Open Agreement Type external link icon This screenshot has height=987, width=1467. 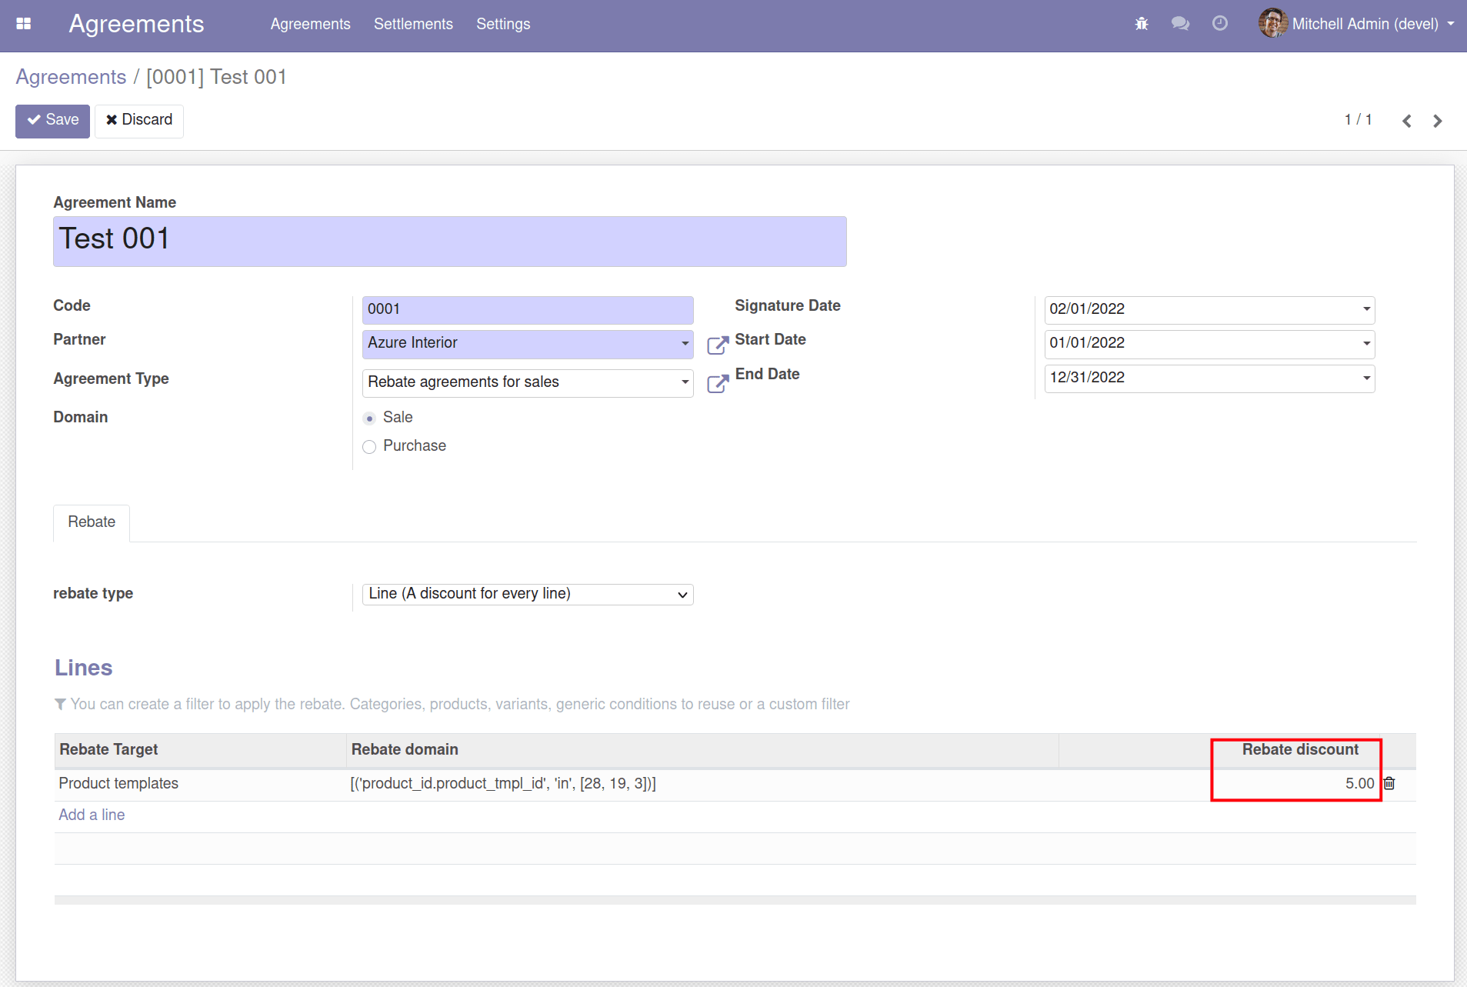[x=718, y=383]
